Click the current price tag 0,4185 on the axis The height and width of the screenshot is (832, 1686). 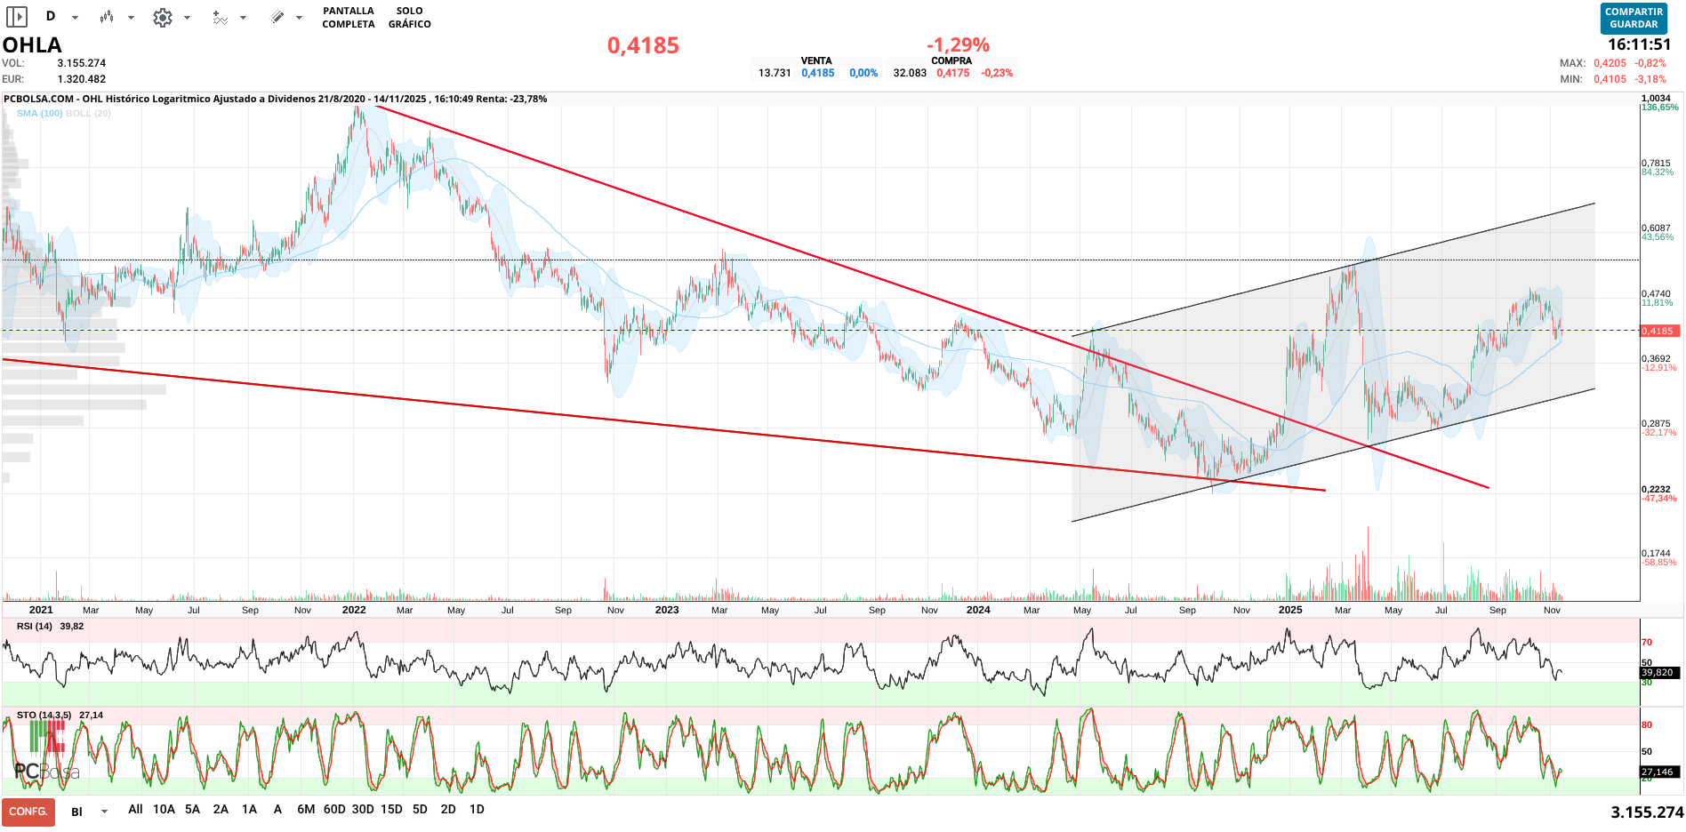click(x=1659, y=331)
